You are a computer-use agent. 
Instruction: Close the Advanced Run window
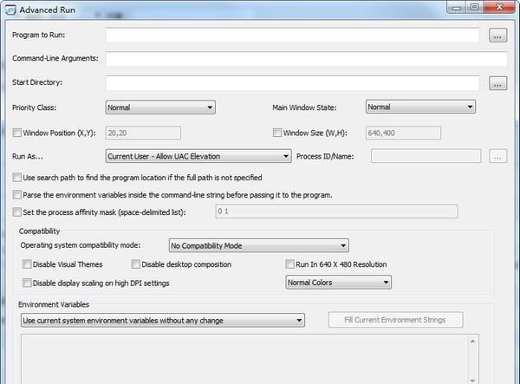click(499, 7)
